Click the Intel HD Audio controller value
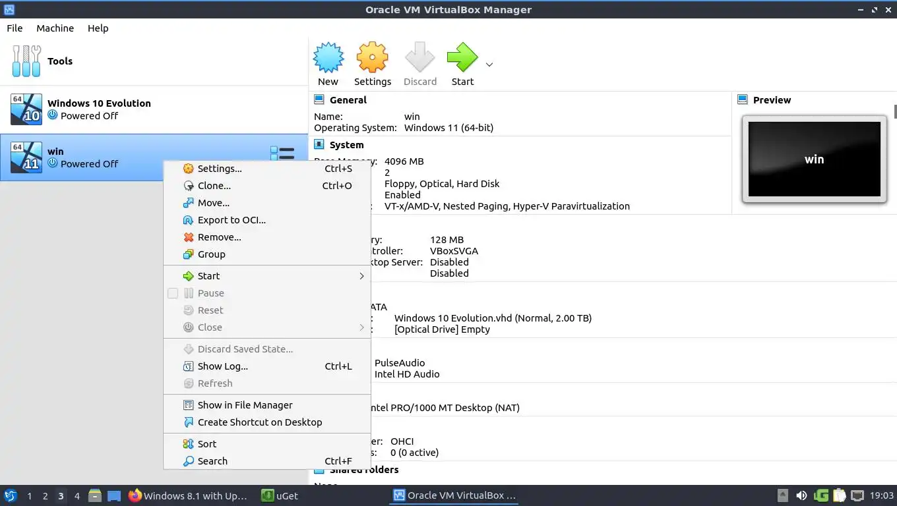The image size is (897, 506). 407,374
